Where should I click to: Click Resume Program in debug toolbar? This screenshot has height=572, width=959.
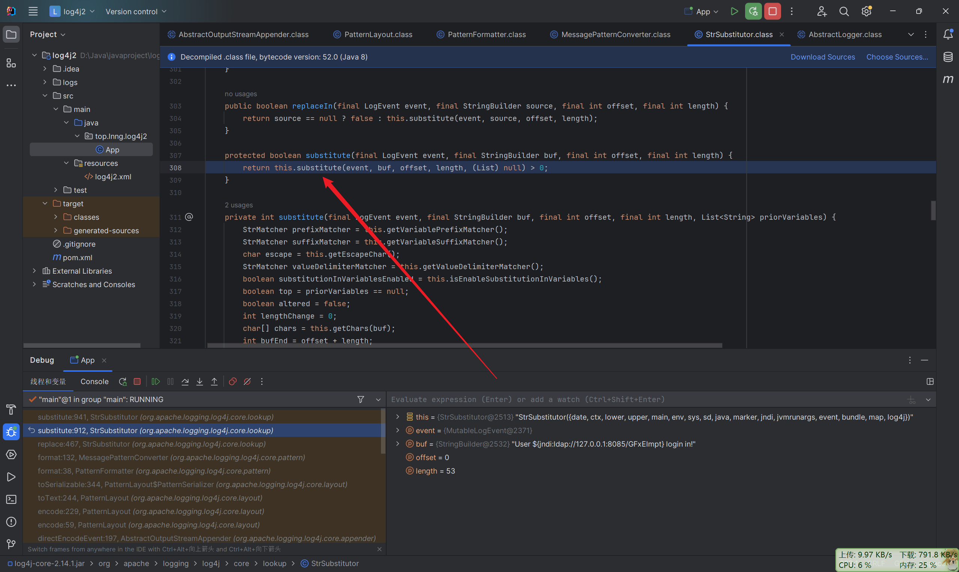155,381
